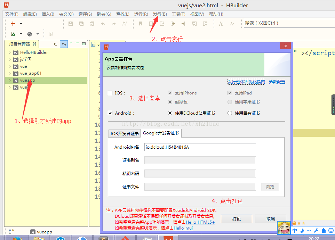Click the green Run in browser icon

point(13,34)
